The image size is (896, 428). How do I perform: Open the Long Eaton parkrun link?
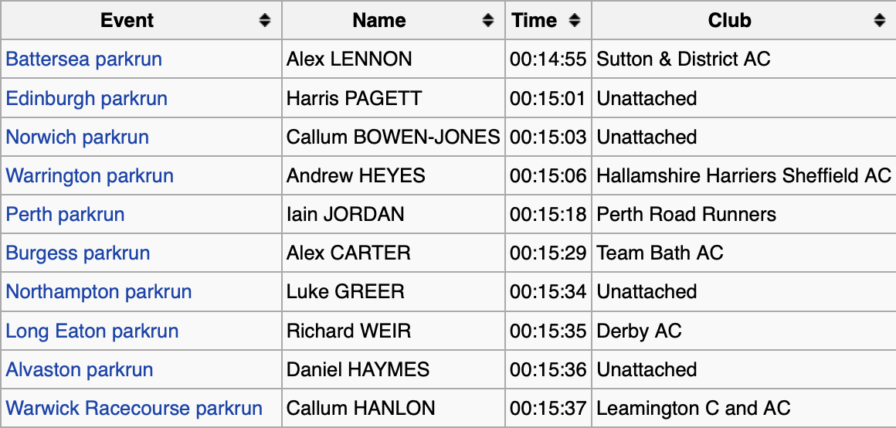pos(92,331)
